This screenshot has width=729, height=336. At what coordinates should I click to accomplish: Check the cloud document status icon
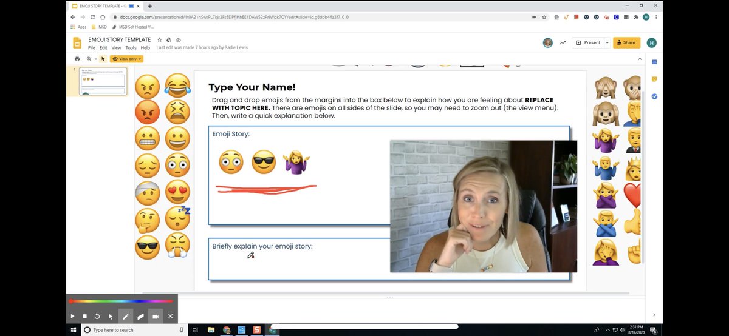178,40
